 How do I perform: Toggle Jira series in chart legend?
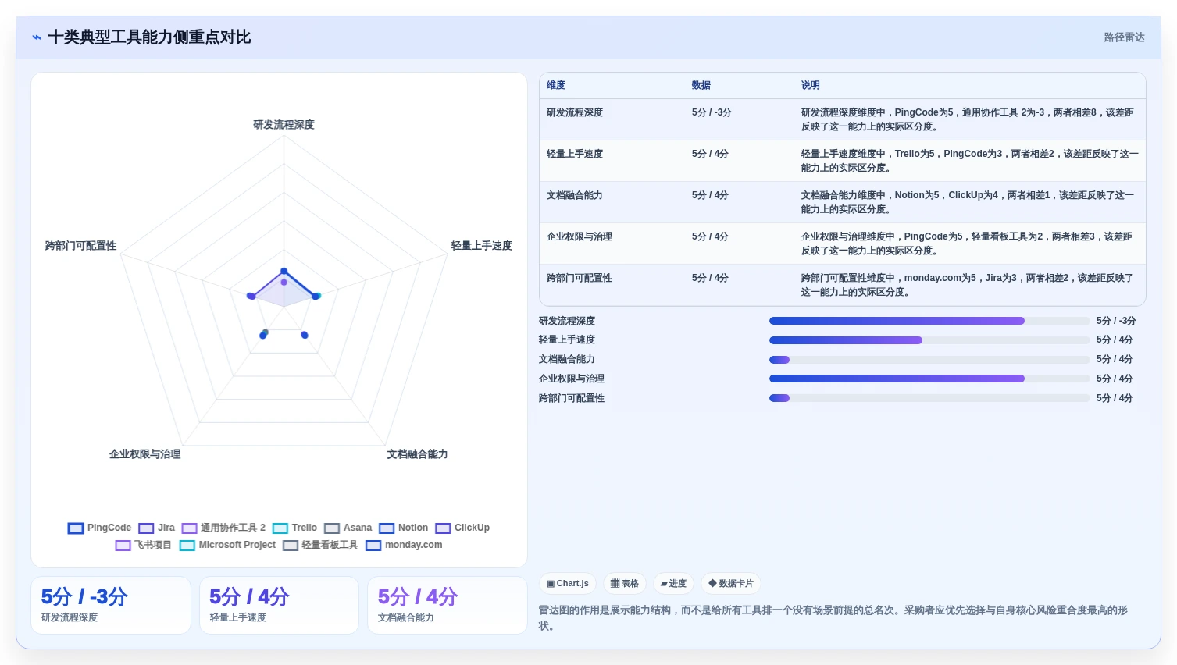pyautogui.click(x=156, y=528)
